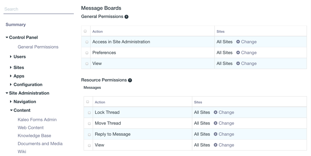Collapse the Content tree node

tap(11, 110)
